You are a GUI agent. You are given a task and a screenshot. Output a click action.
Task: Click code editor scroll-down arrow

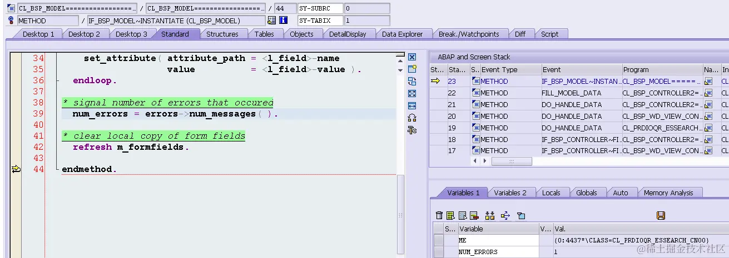click(x=400, y=70)
